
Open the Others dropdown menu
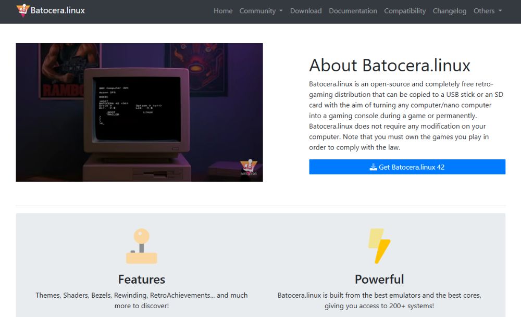click(x=488, y=11)
